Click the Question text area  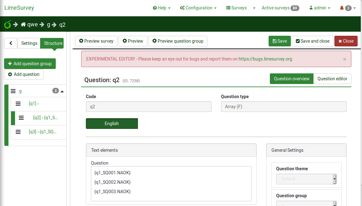[x=171, y=183]
